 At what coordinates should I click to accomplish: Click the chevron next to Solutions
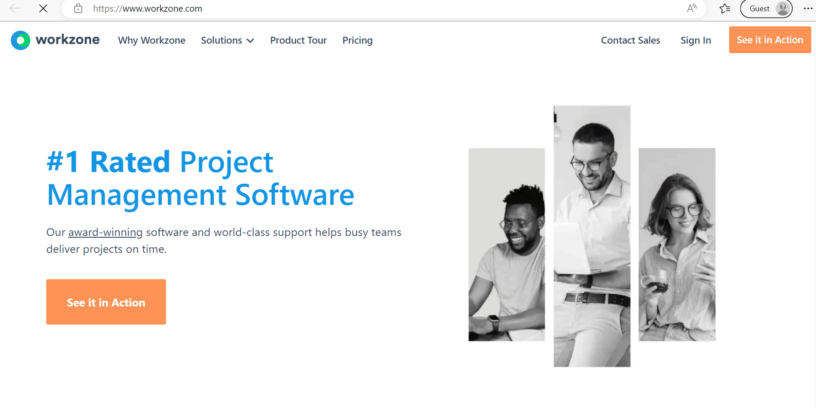tap(250, 41)
